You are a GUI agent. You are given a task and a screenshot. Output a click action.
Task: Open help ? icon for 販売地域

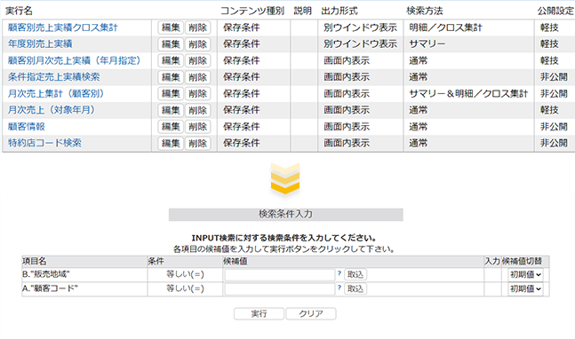coord(339,273)
